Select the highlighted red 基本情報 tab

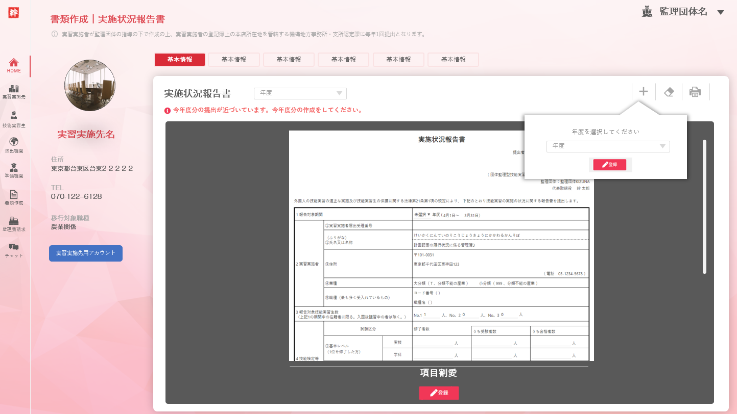(x=180, y=60)
